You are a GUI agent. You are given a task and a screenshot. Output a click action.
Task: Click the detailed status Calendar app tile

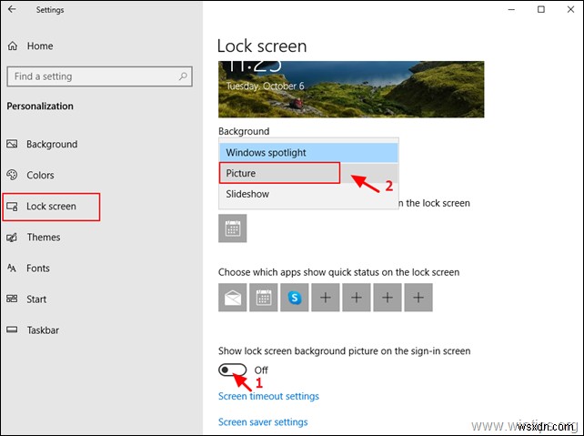[232, 228]
